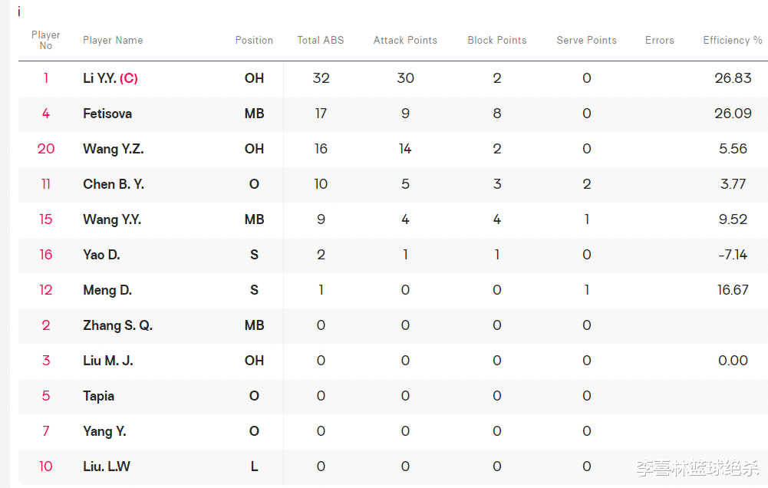Screen dimensions: 768x488
Task: Click the Zhang S. Q. name
Action: click(117, 325)
